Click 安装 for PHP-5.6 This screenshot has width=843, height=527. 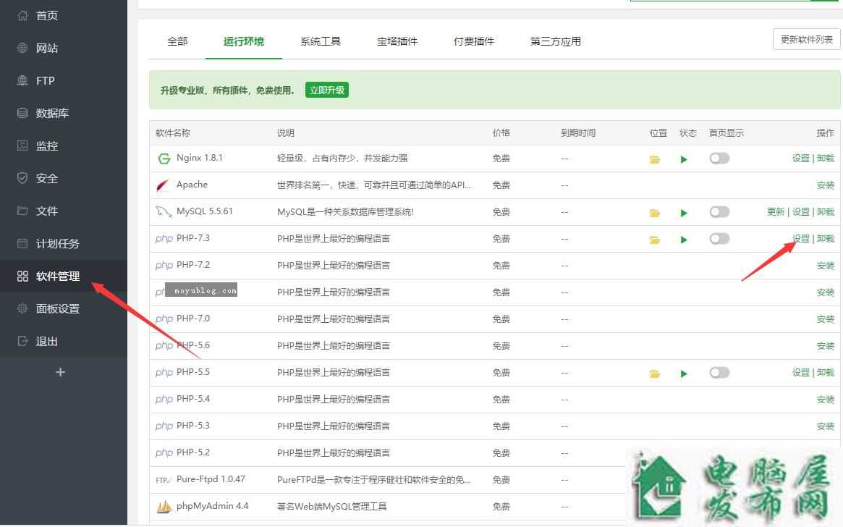pos(825,346)
